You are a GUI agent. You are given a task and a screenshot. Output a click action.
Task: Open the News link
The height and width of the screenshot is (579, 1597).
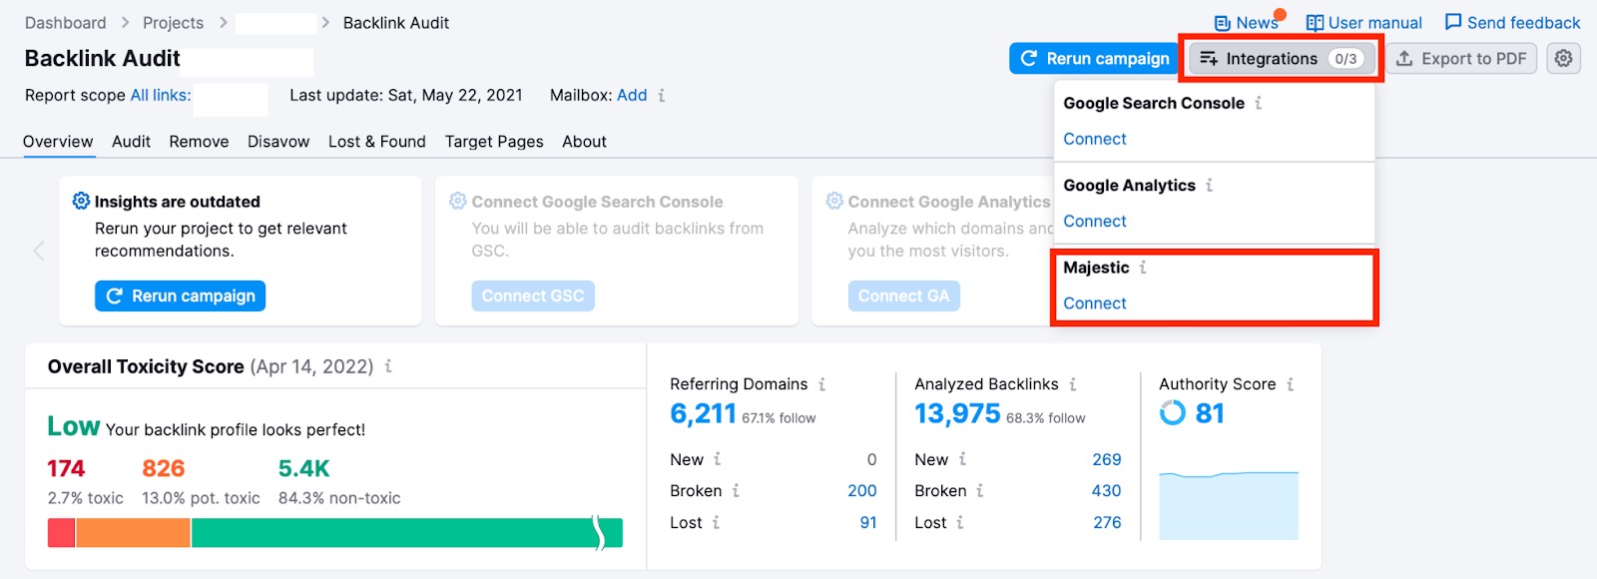pyautogui.click(x=1246, y=23)
